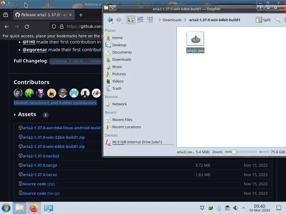Open the Dolphin back button history dropdown
Viewport: 286px width, 214px height.
point(113,23)
